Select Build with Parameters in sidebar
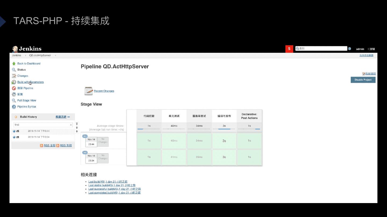The height and width of the screenshot is (217, 387). 30,82
